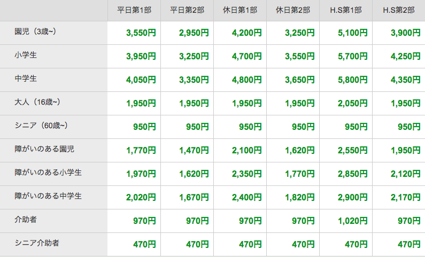Click 2,350円 in the 障がいのある小学生 row
425x257 pixels.
point(246,174)
